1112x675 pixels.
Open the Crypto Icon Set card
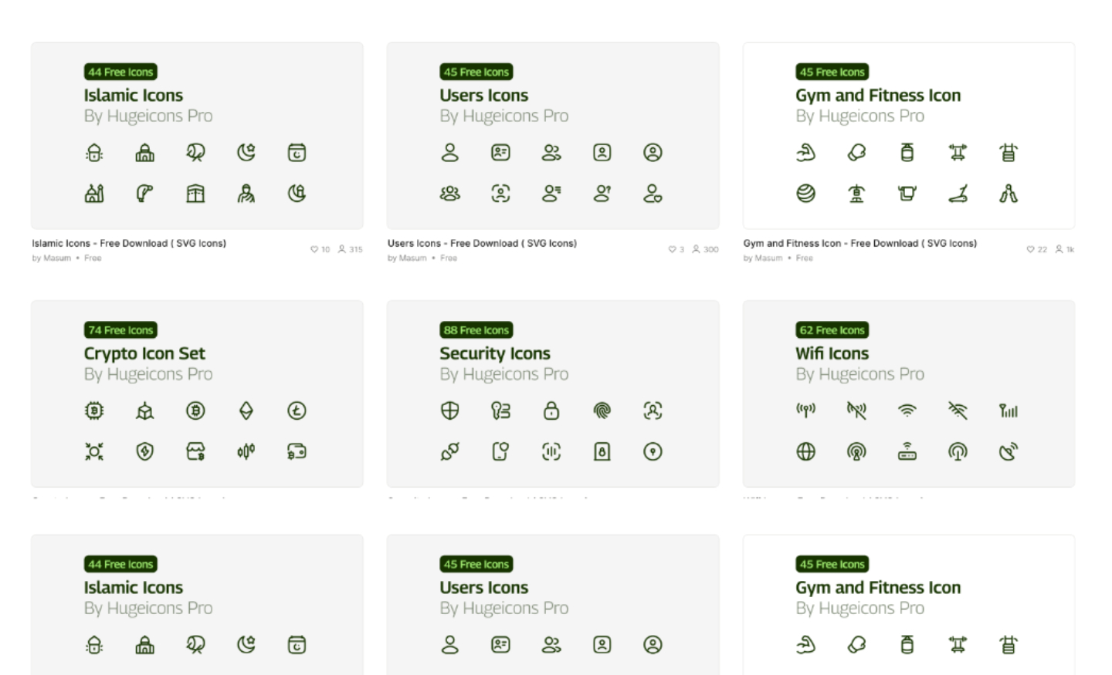(197, 393)
